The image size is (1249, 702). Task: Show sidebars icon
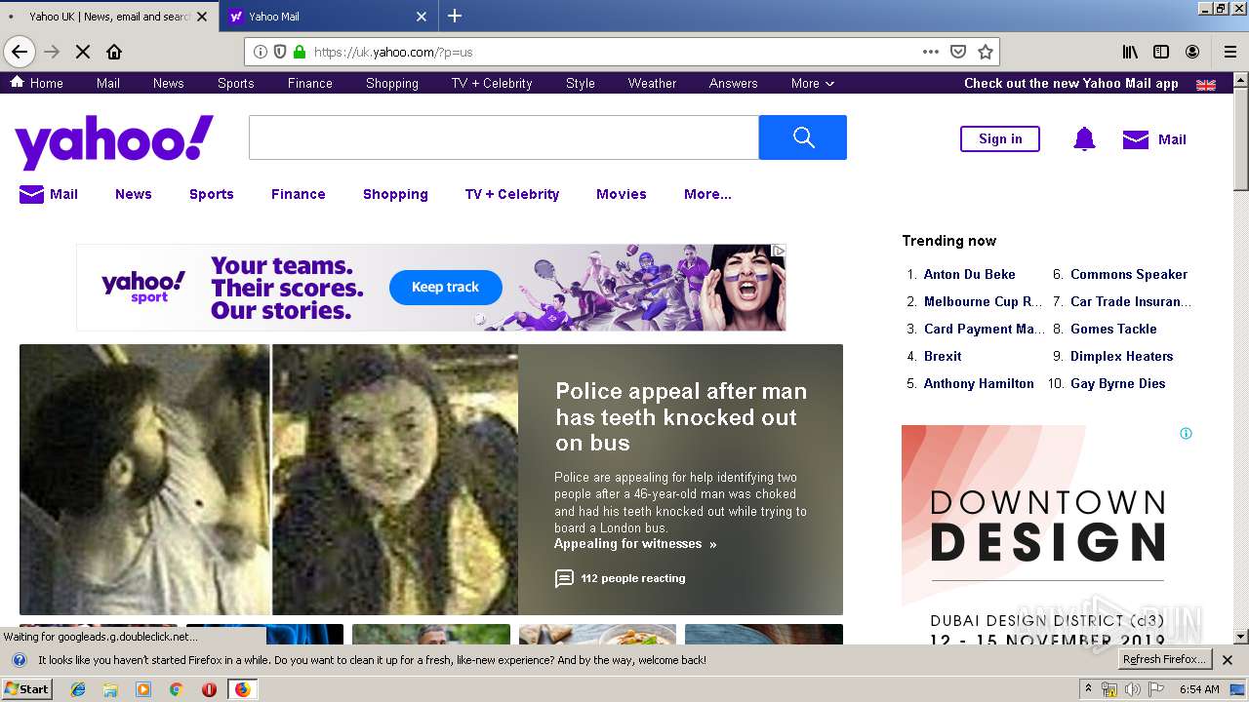click(x=1161, y=52)
